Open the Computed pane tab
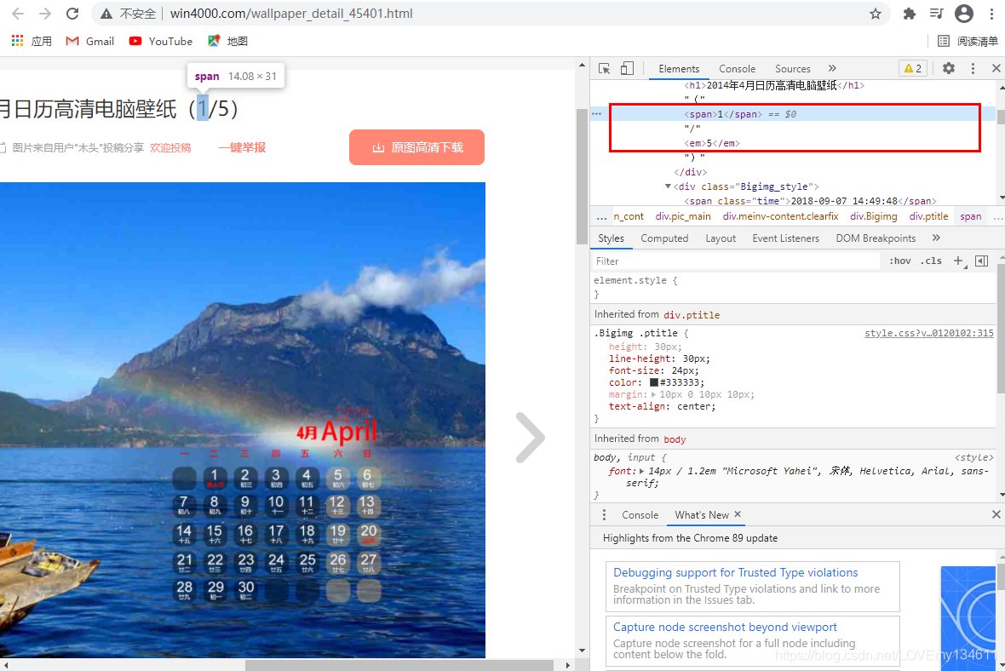 pyautogui.click(x=664, y=238)
